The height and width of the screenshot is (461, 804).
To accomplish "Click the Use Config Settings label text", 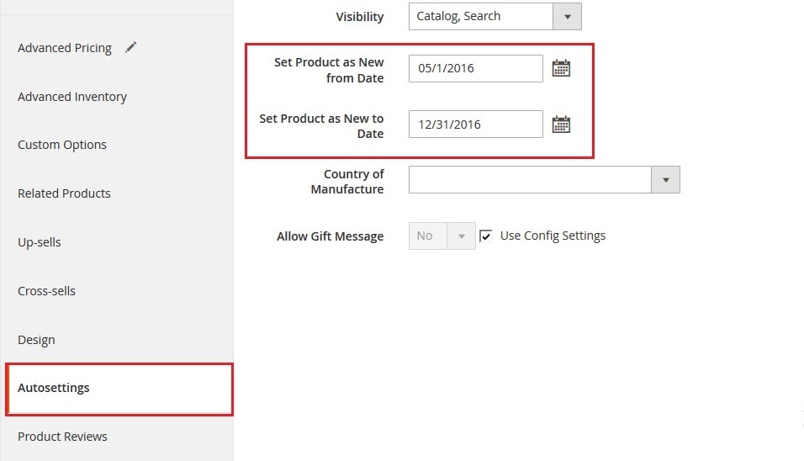I will tap(553, 236).
